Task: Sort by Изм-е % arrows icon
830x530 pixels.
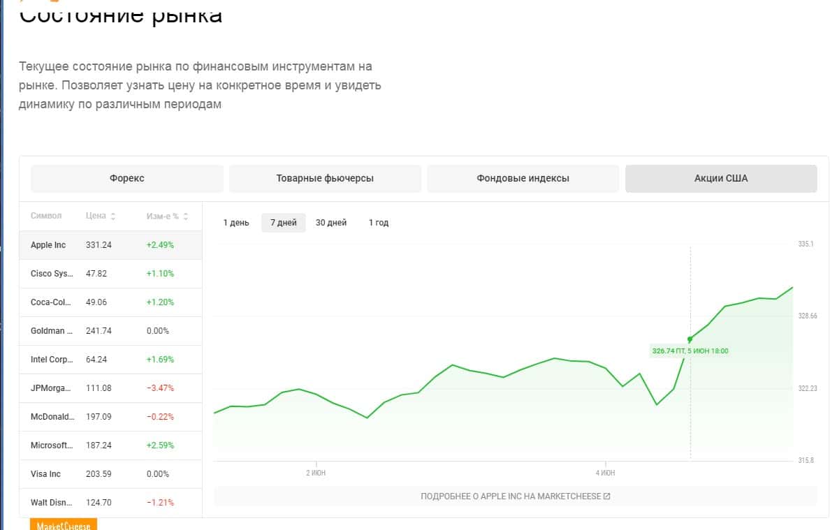Action: (x=185, y=216)
